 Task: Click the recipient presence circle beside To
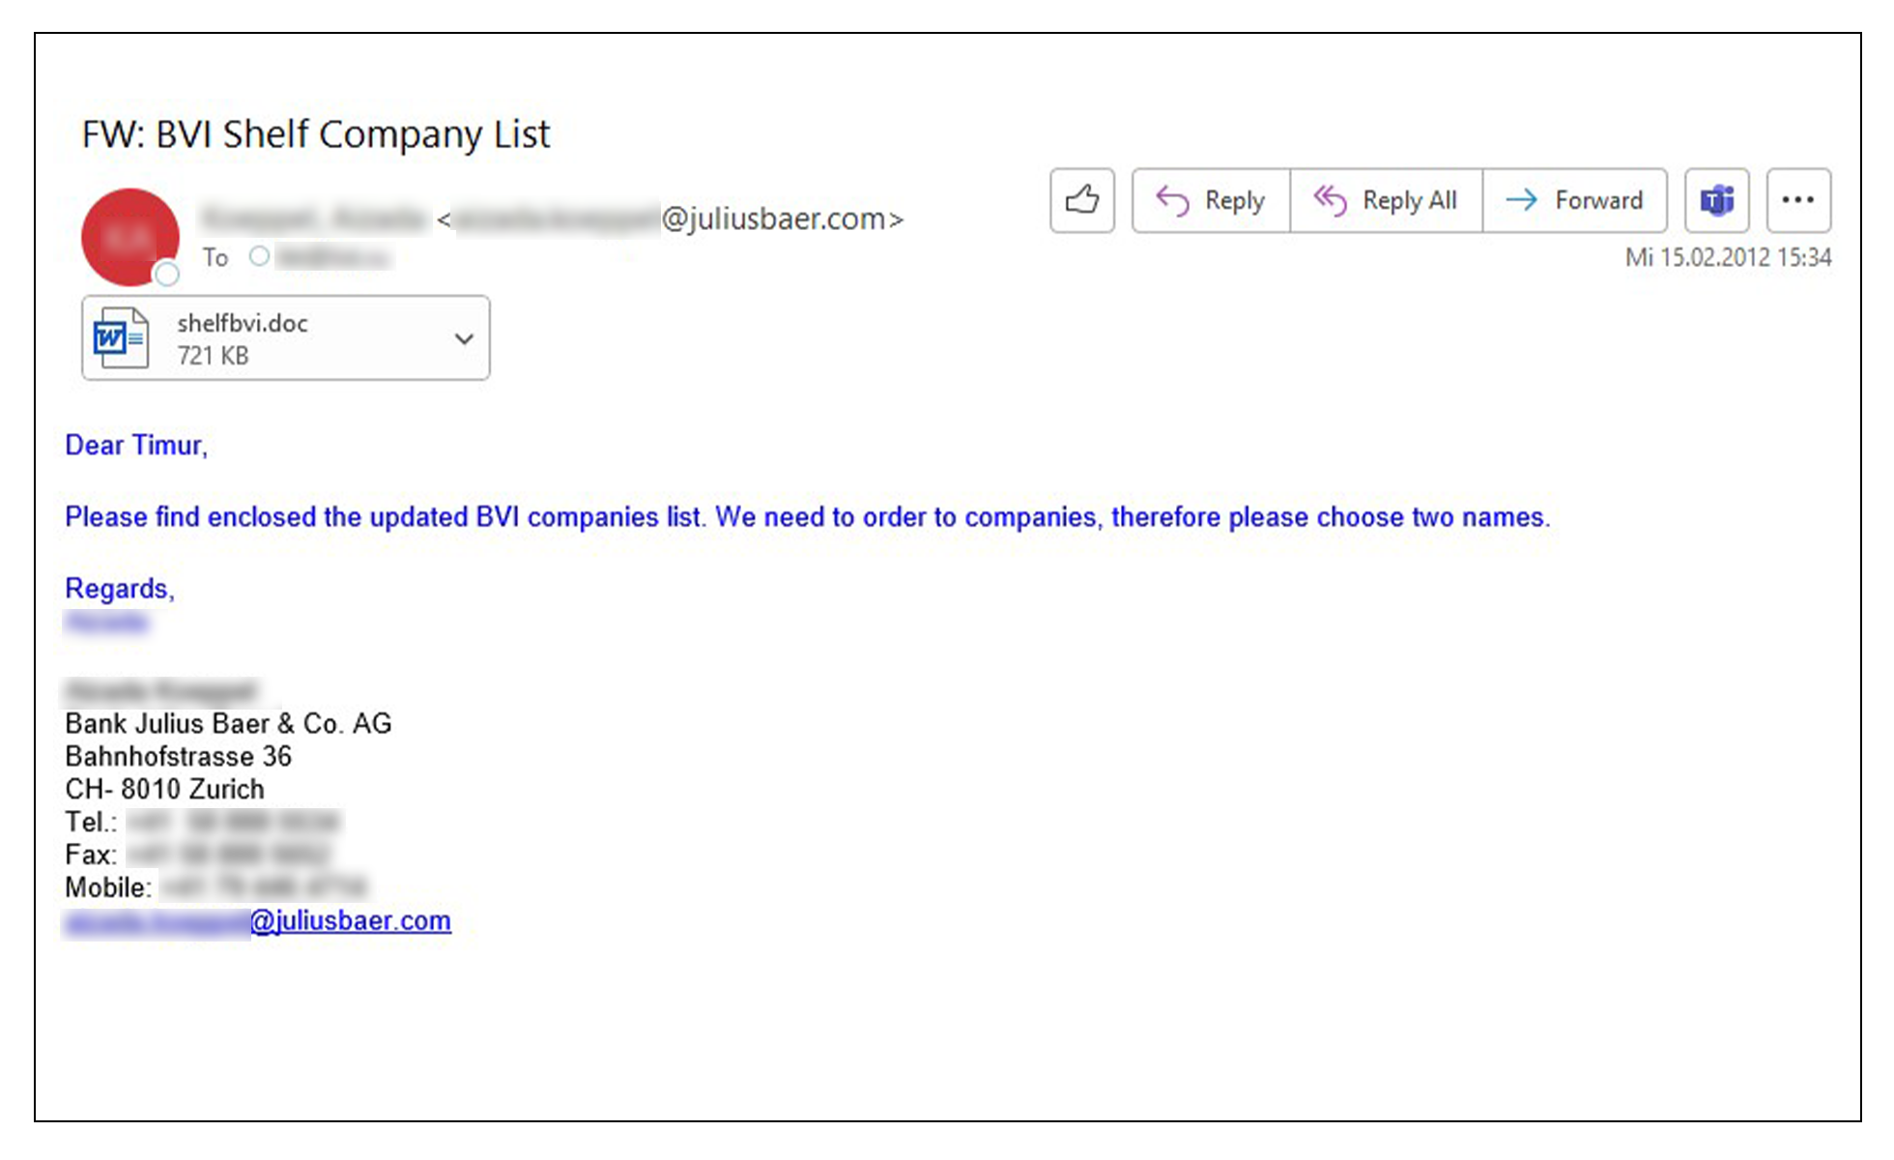(259, 256)
